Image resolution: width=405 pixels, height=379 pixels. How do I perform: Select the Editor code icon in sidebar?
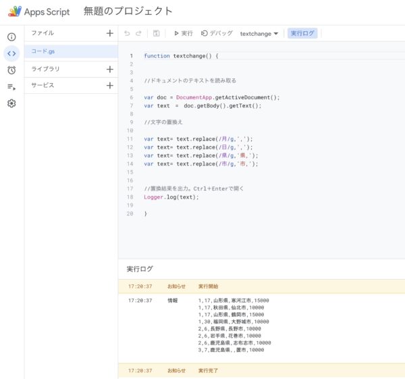(11, 53)
